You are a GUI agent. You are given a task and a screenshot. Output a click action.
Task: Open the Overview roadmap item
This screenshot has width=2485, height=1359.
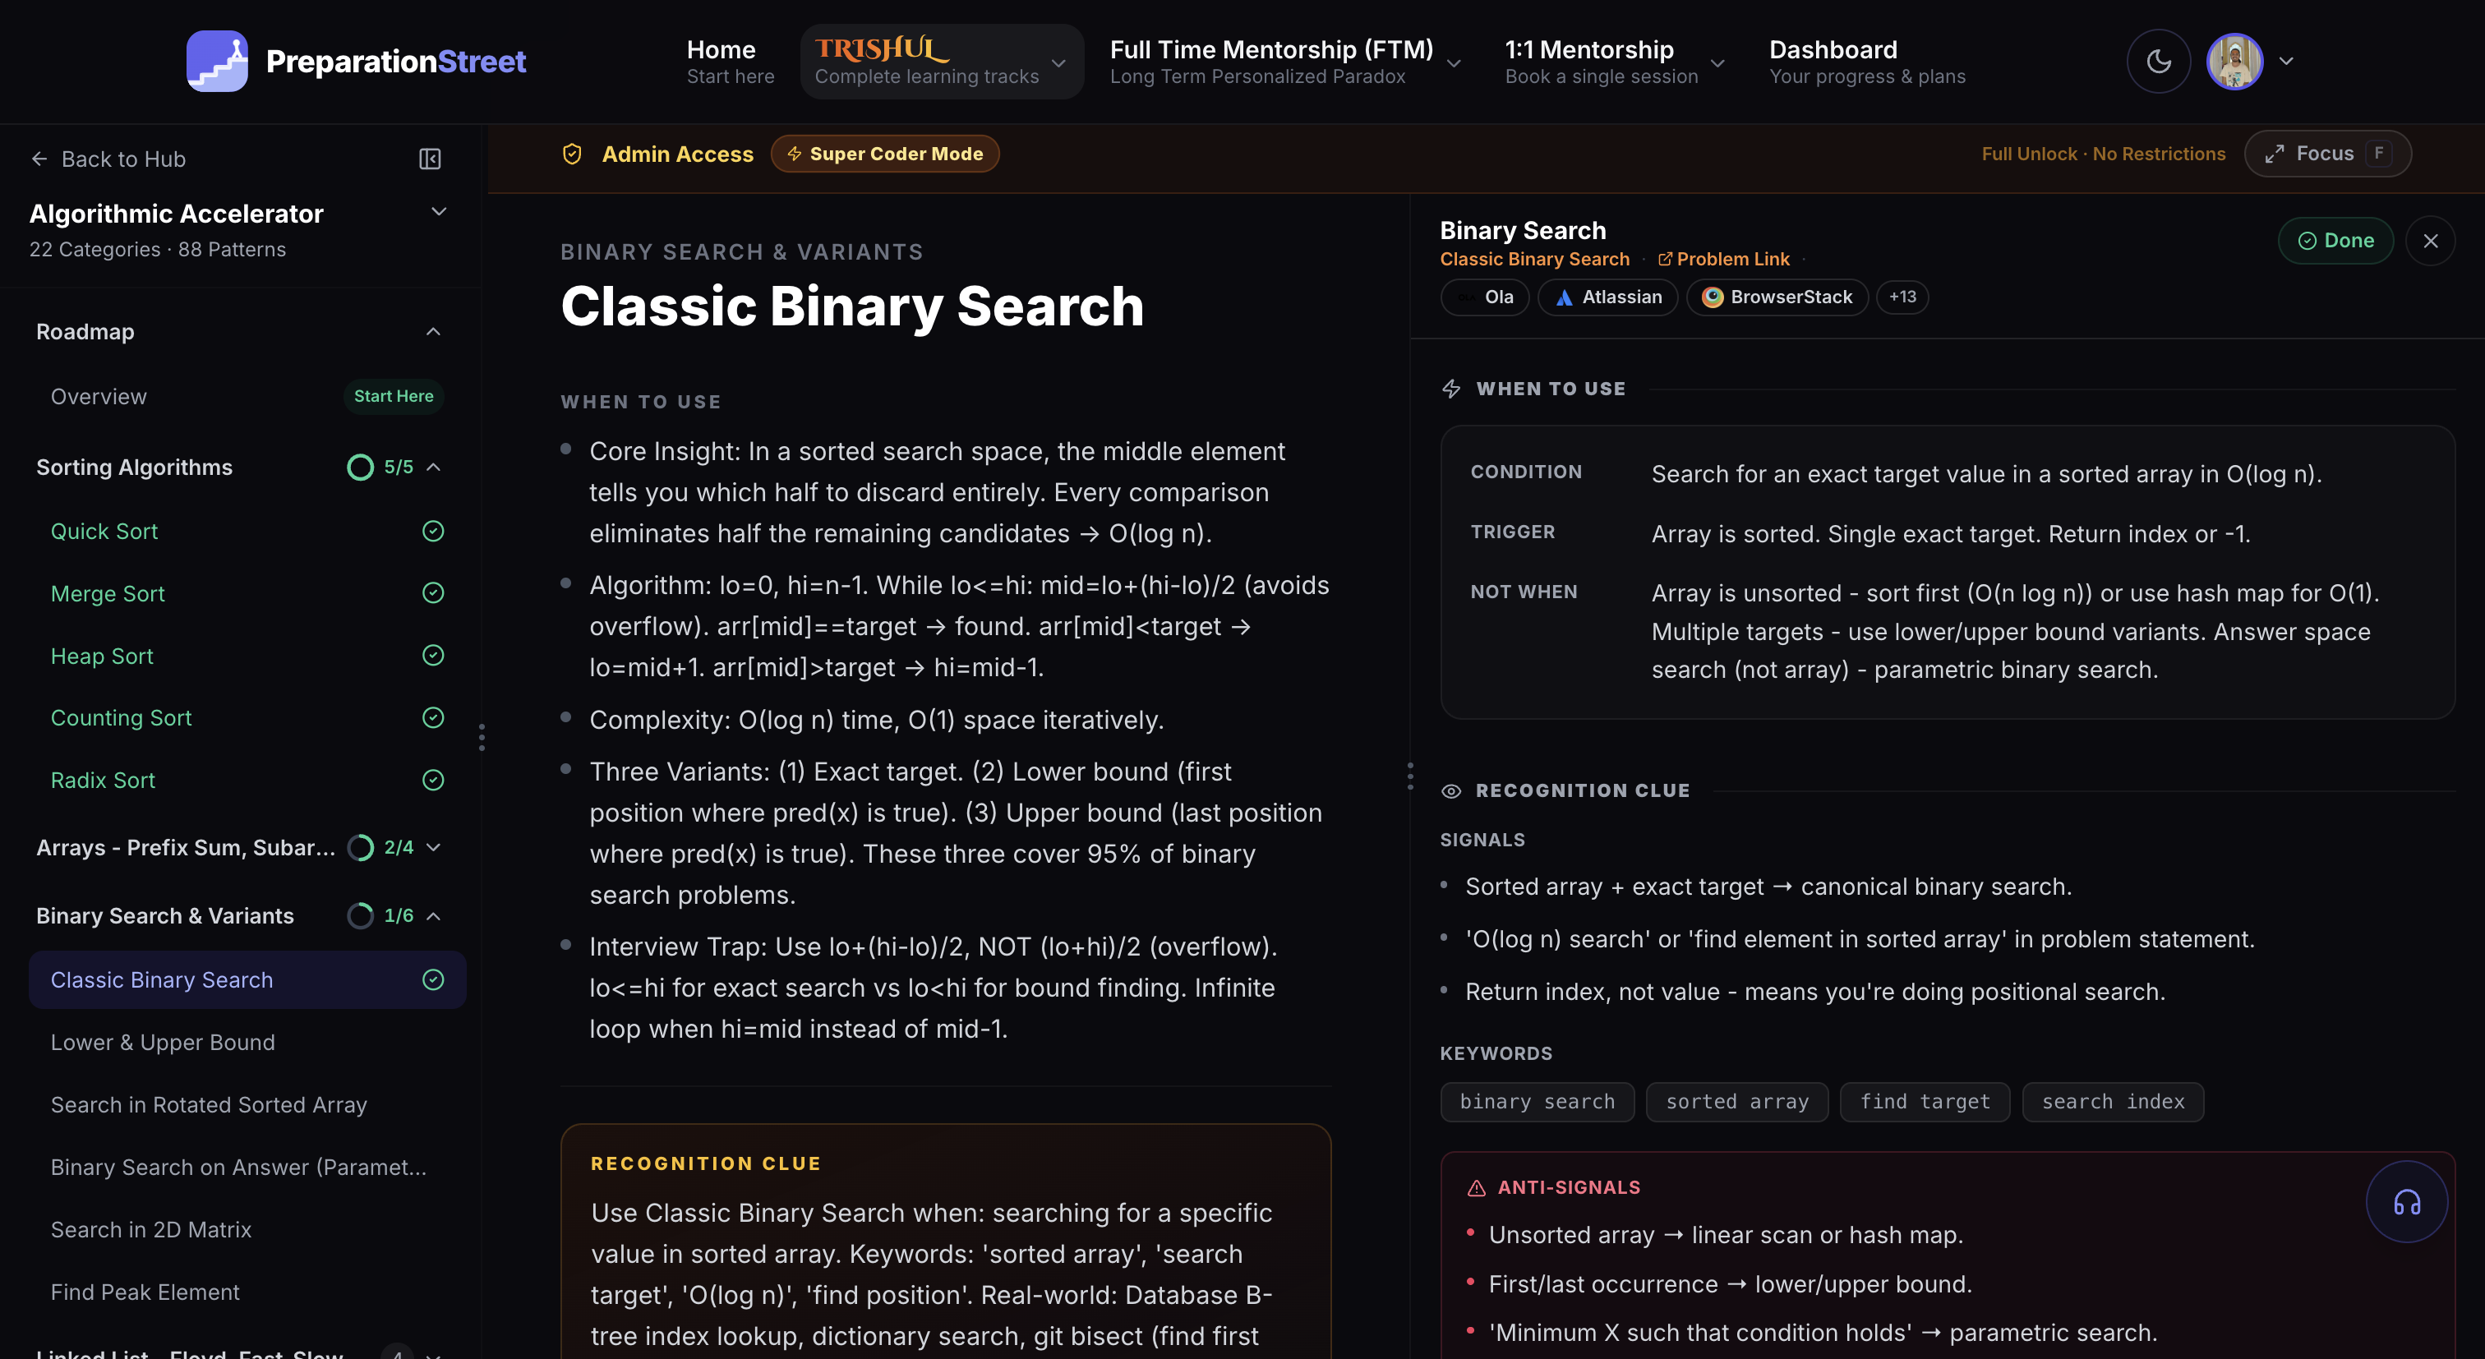coord(99,396)
